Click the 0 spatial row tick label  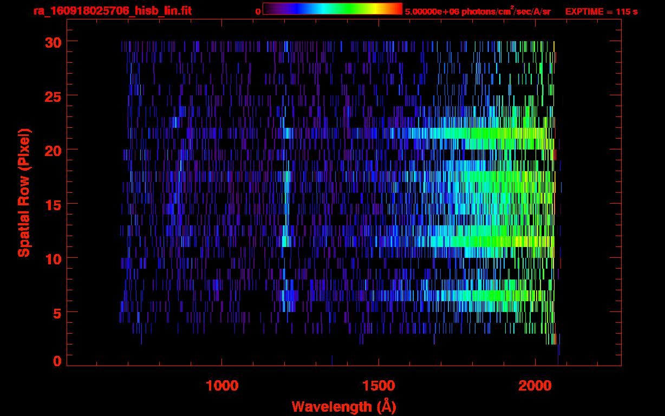pos(57,361)
